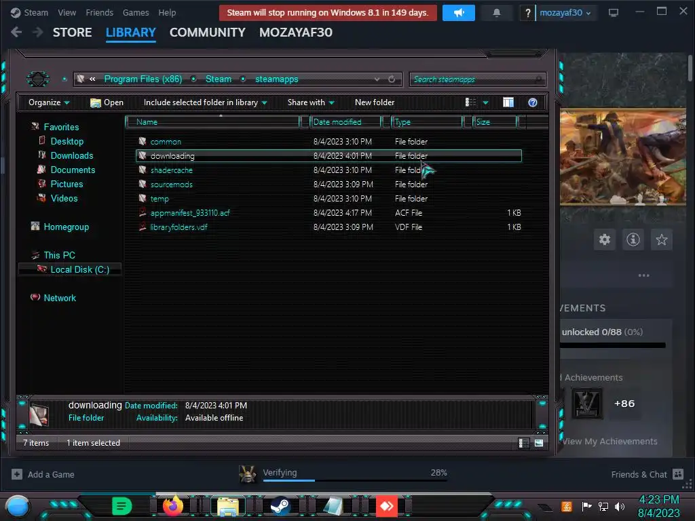Sort by Date modified column header
The height and width of the screenshot is (521, 695).
pos(345,122)
